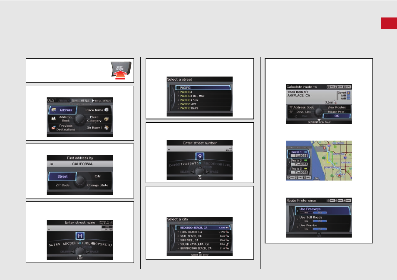Select Route 2 on the map screen
The image size is (397, 280).
pyautogui.click(x=299, y=162)
